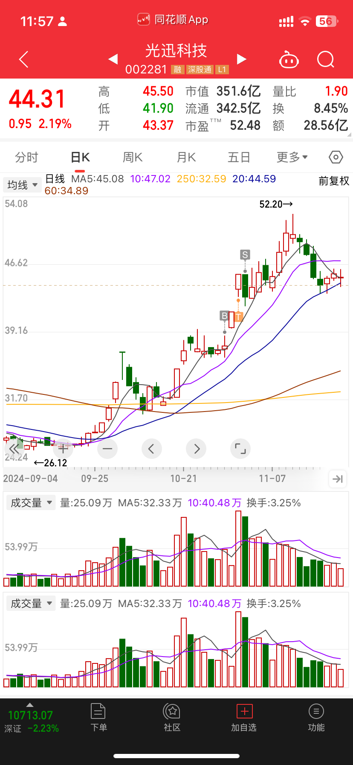This screenshot has height=765, width=353.
Task: Tap the orange T marker
Action: [238, 317]
